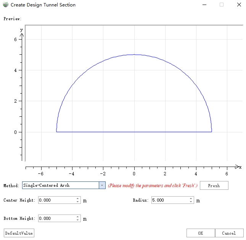
Task: Increase Center Height with up arrow
Action: [x=78, y=199]
